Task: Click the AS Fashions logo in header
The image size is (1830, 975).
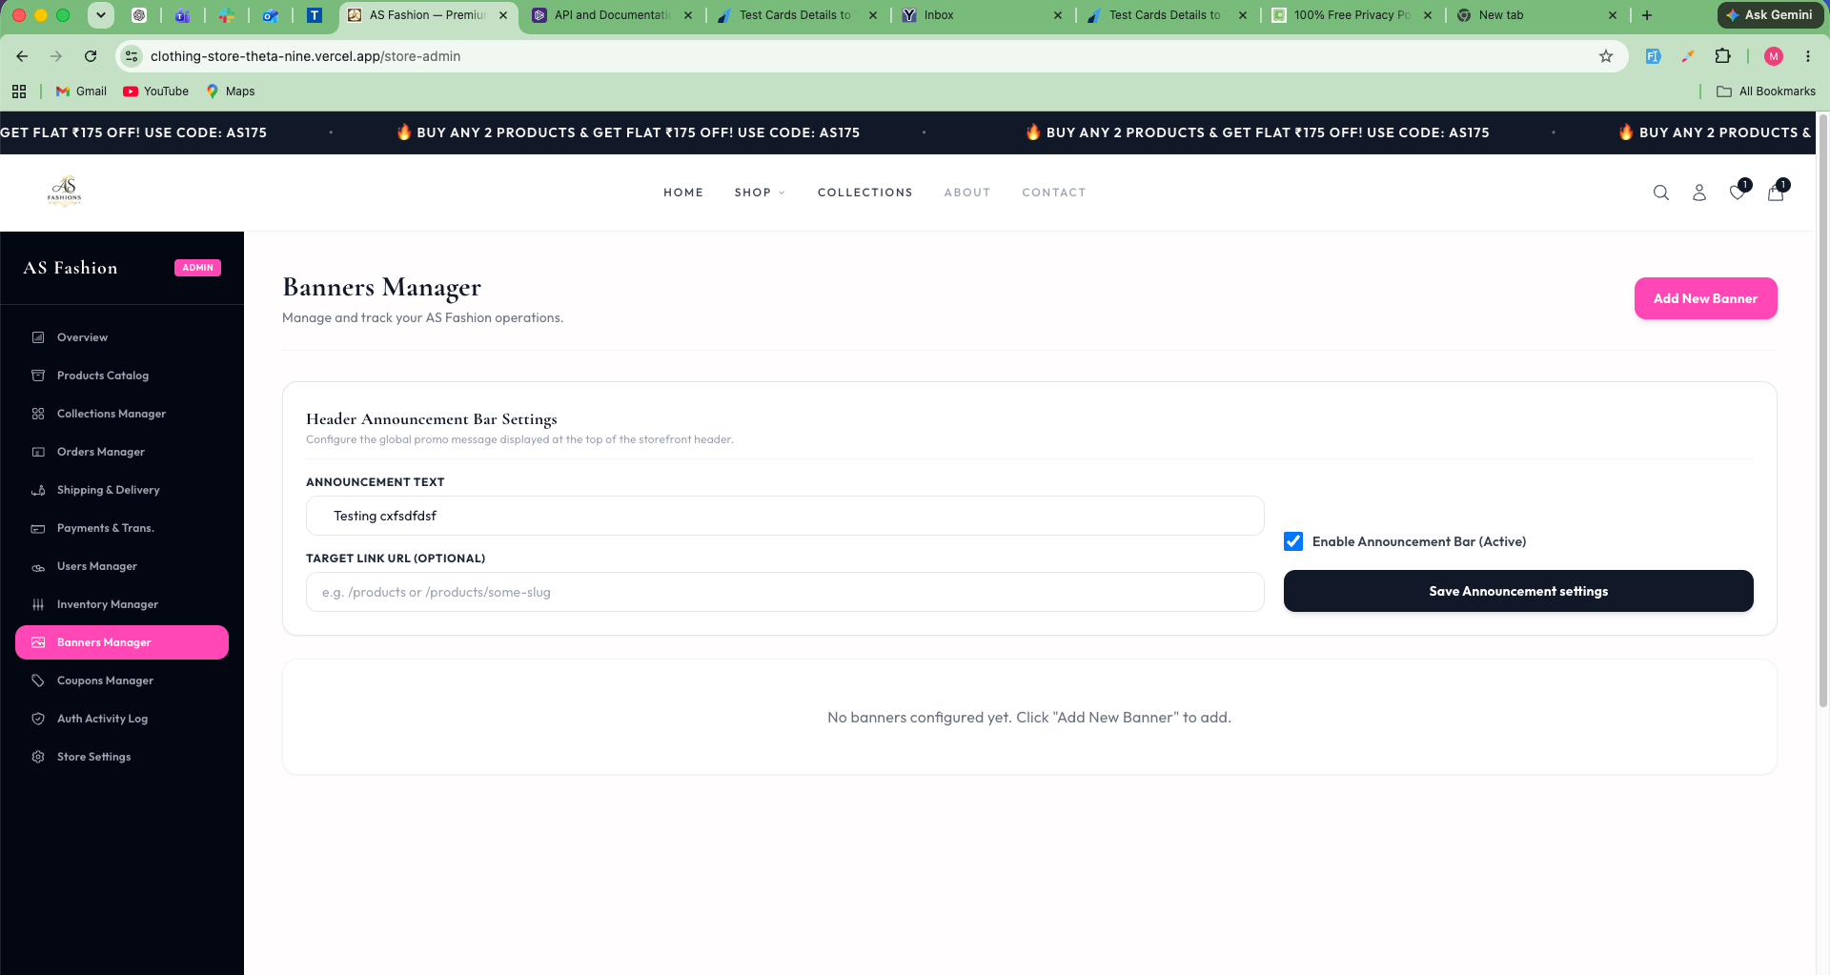Action: pyautogui.click(x=65, y=192)
